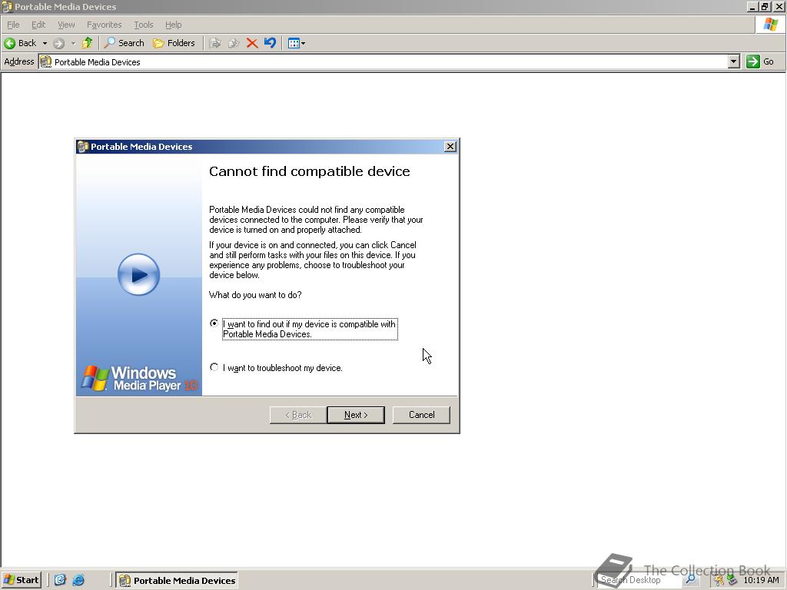
Task: Click the dialog title bar icon
Action: (x=83, y=147)
